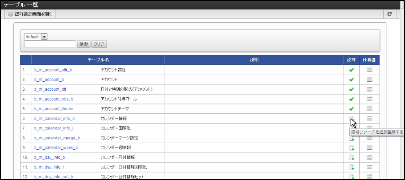The image size is (405, 180).
Task: Open the b_m_calendar_week_b table link
Action: (56, 148)
